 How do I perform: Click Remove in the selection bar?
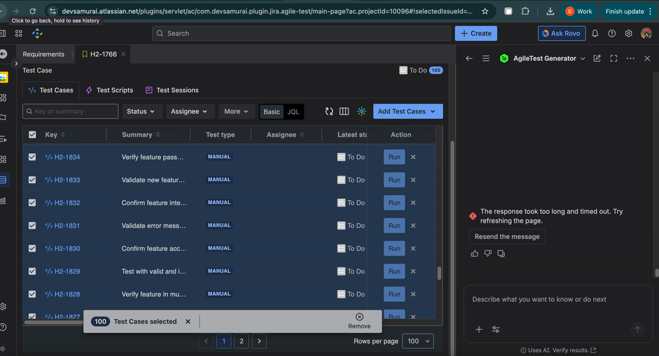(x=359, y=321)
